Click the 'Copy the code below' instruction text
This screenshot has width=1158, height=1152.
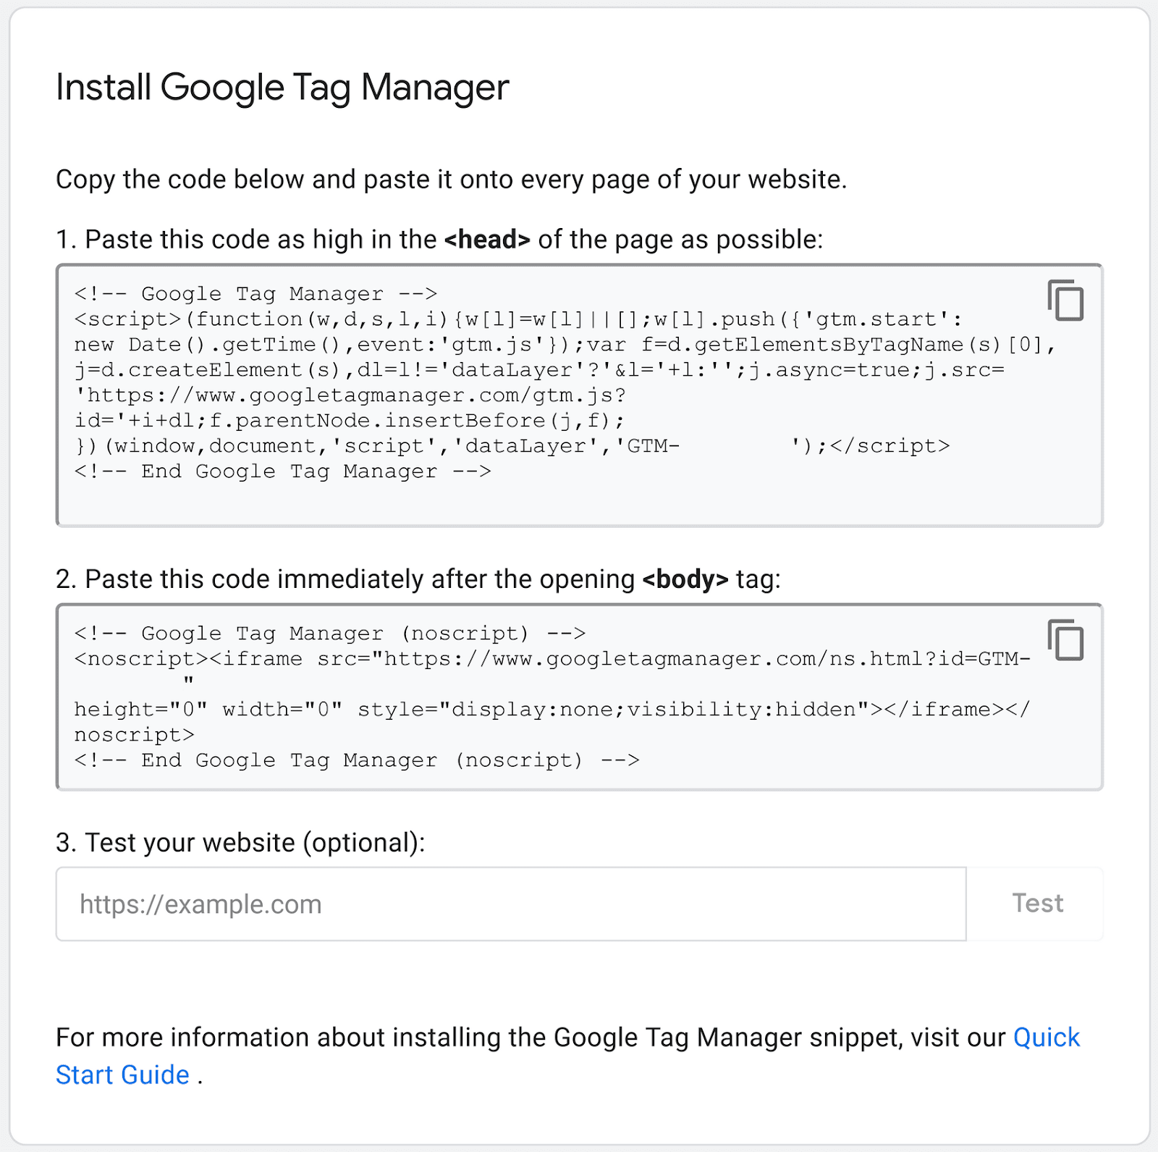point(450,180)
